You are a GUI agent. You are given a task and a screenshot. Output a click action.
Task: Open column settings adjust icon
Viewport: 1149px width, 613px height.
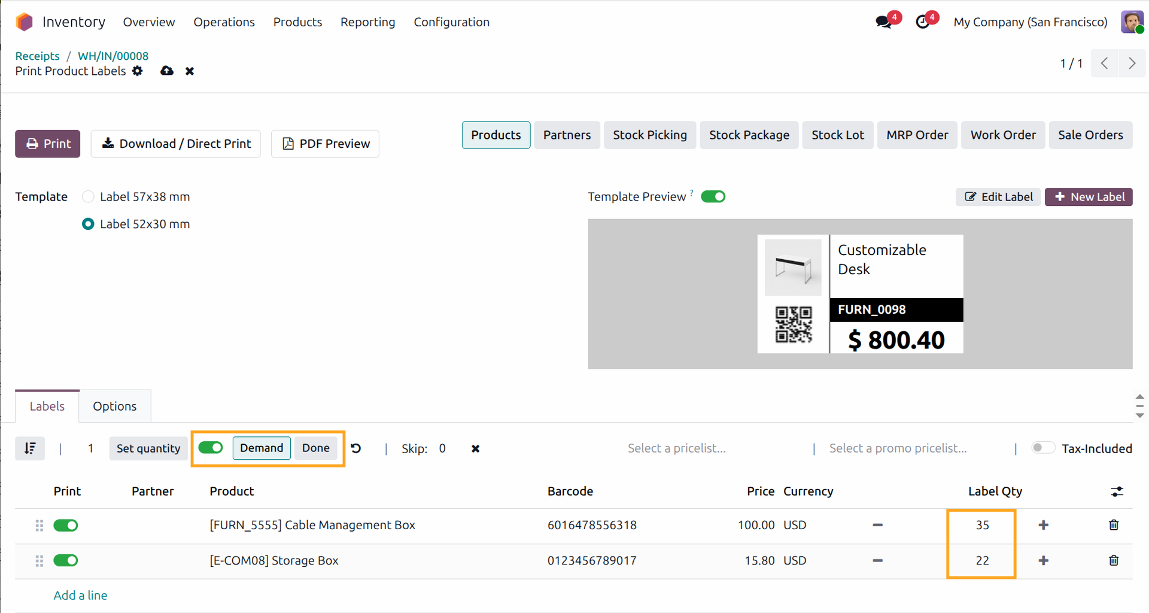pos(1117,491)
